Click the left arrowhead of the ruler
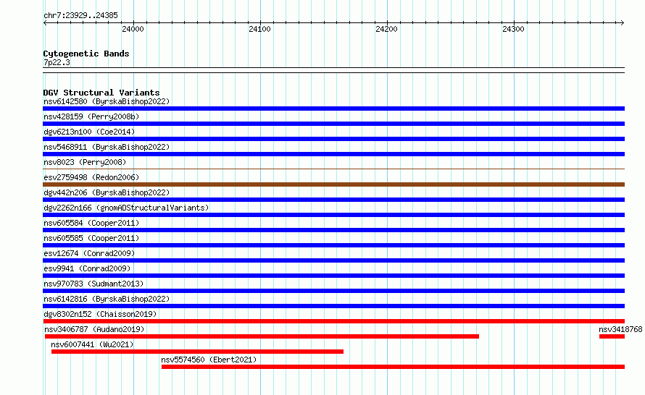 click(x=45, y=22)
